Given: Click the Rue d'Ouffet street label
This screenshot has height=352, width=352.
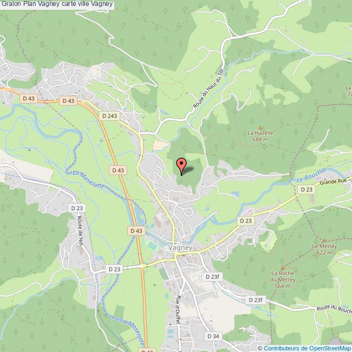Looking at the screenshot, I should 179,310.
